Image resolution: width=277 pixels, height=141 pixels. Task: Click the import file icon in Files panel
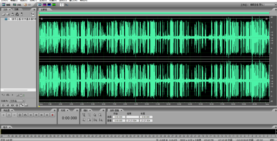tap(4, 14)
